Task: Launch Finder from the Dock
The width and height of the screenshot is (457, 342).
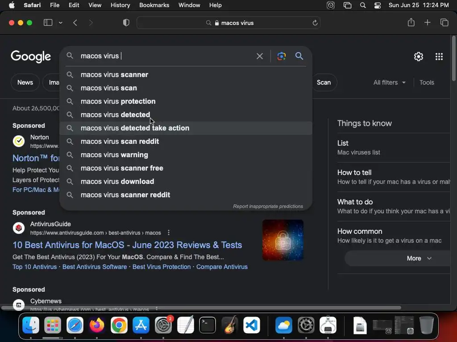Action: [x=31, y=325]
